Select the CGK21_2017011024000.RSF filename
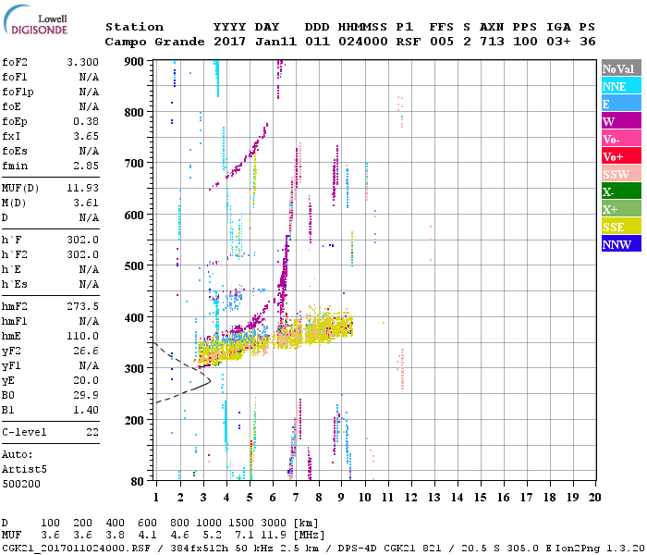The width and height of the screenshot is (647, 555). pos(76,549)
